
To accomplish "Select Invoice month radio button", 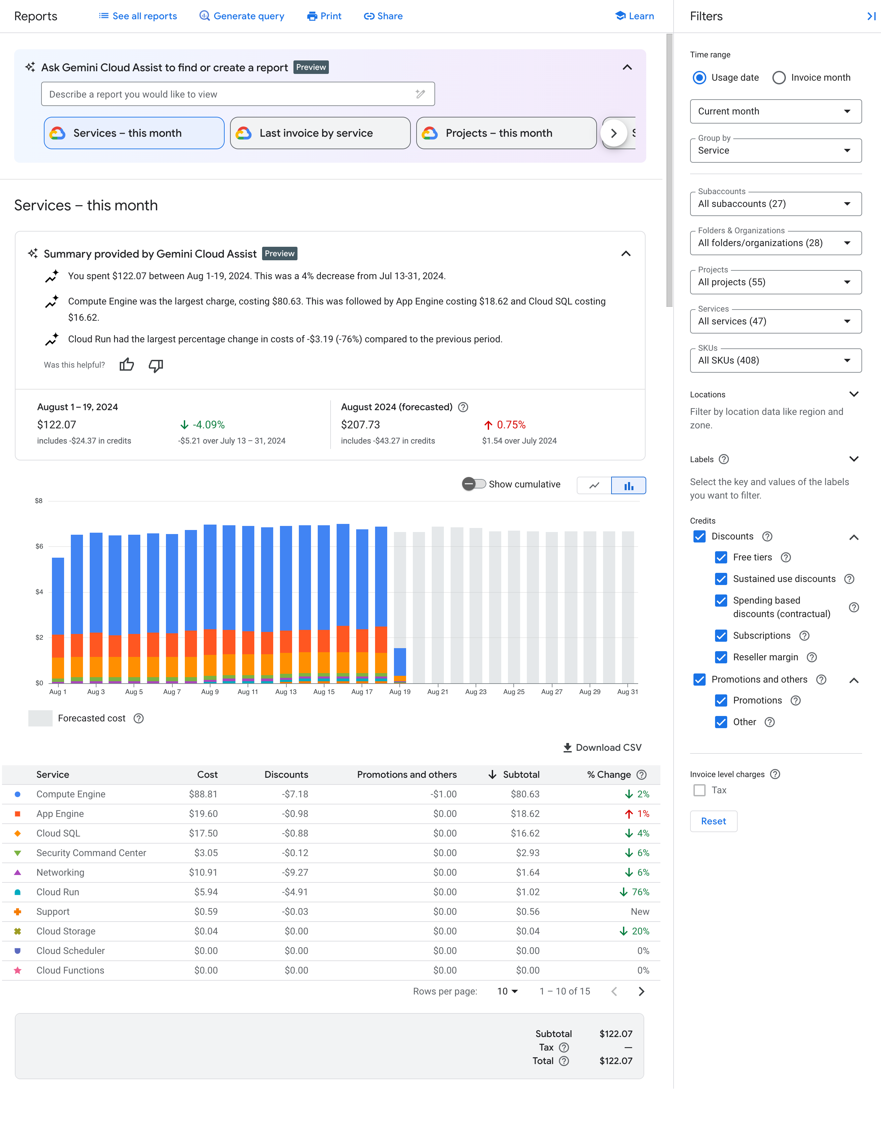I will click(777, 77).
